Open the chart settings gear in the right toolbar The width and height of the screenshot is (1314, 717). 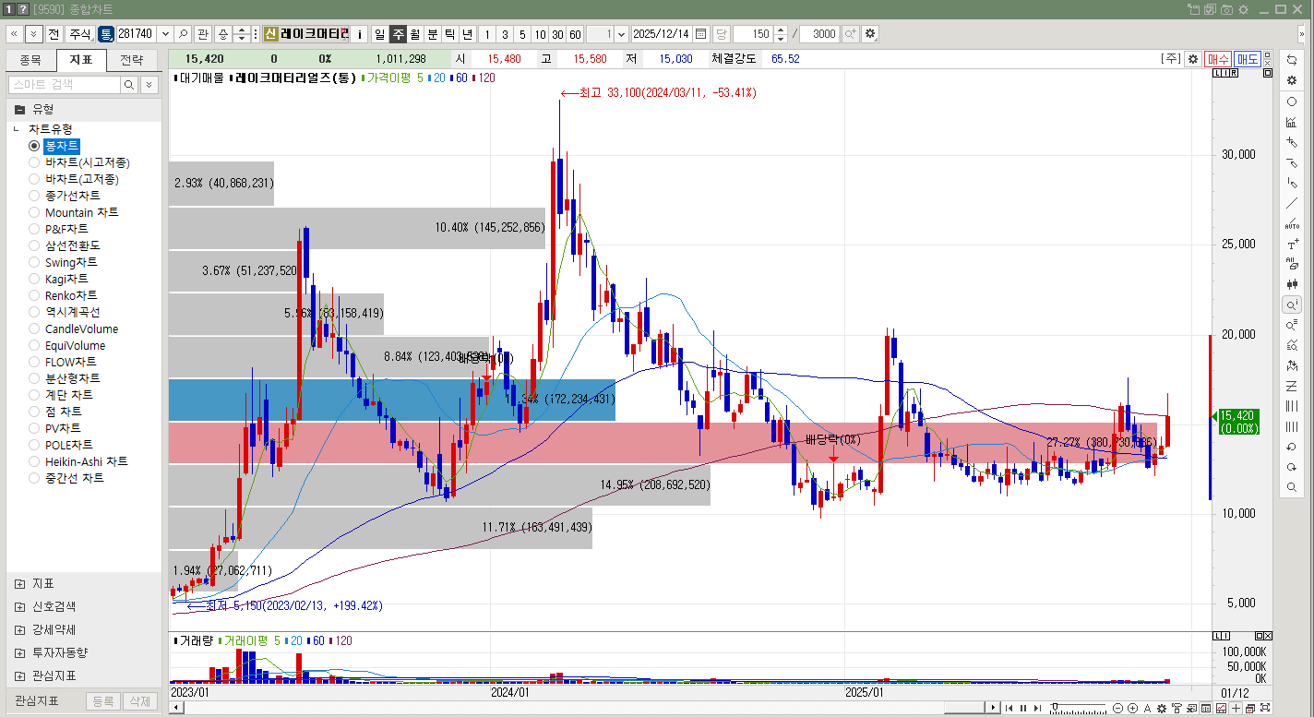click(1291, 80)
